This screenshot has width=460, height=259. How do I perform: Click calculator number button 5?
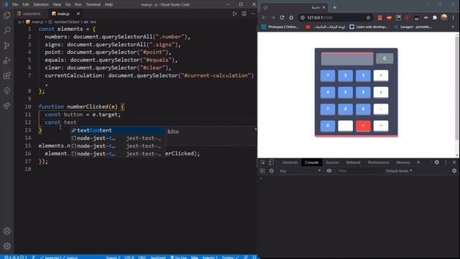[345, 92]
